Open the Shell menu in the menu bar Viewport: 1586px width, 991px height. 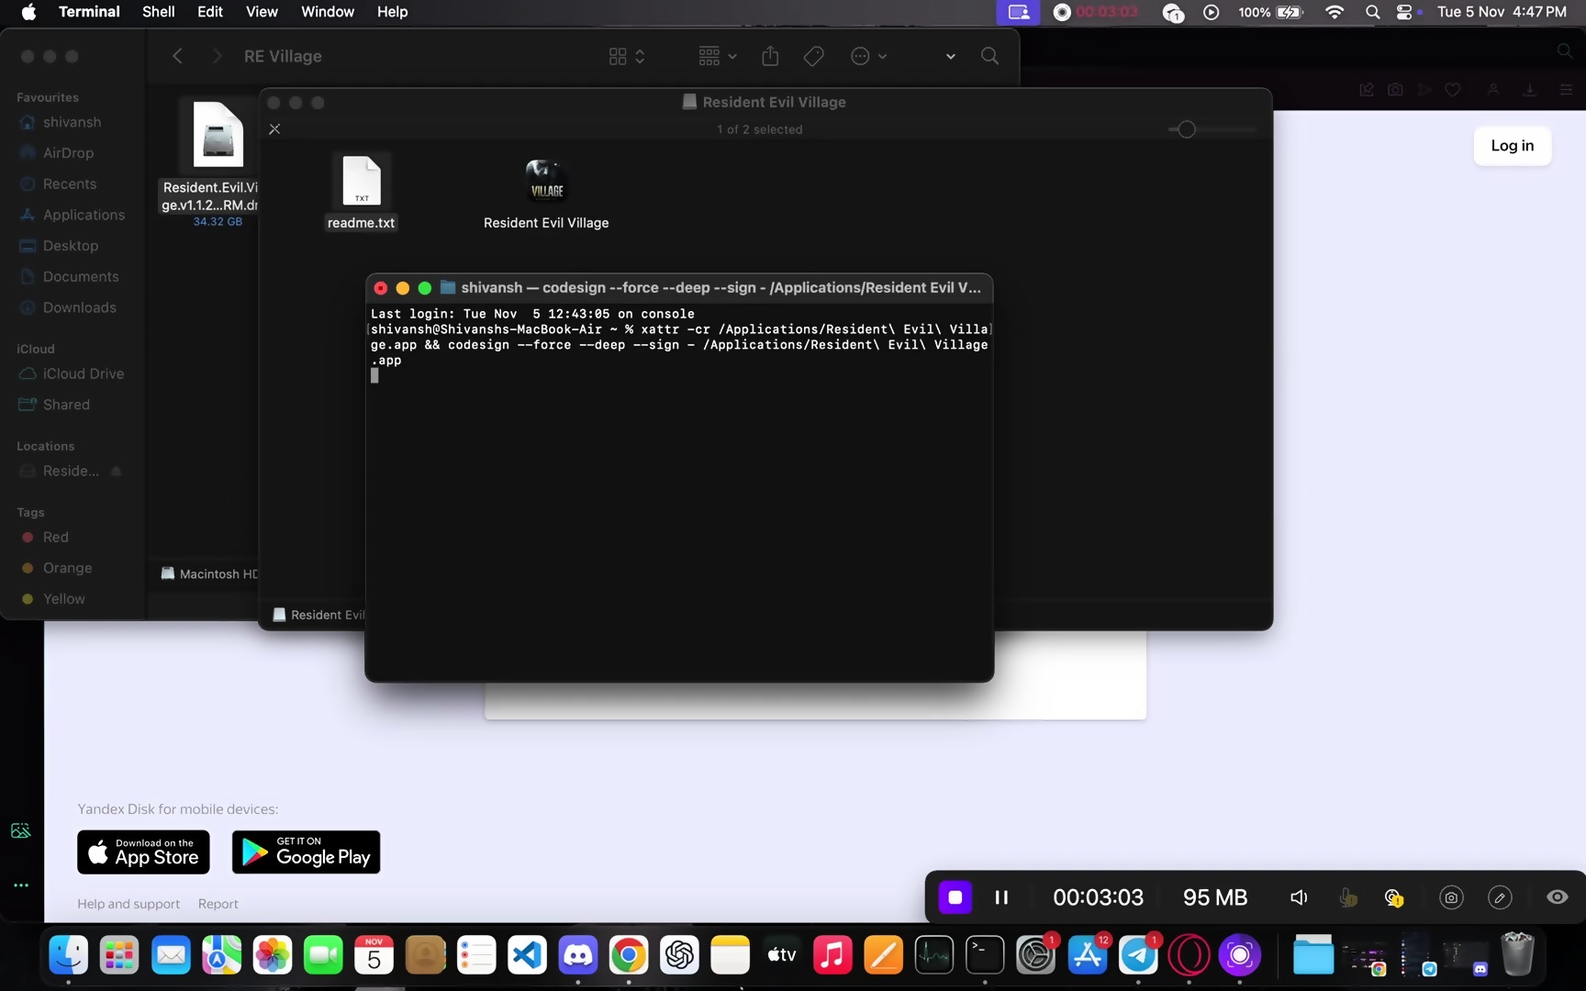click(158, 12)
